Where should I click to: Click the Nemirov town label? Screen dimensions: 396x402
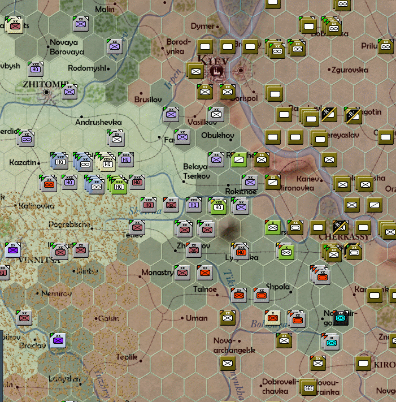tap(56, 293)
